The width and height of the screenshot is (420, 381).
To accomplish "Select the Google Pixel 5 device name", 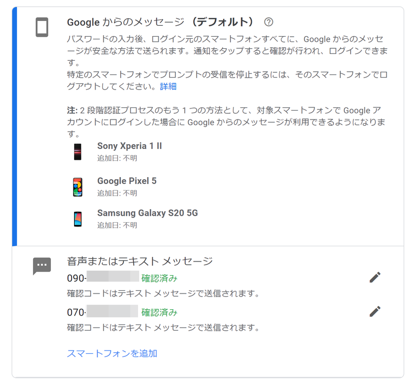I will (127, 181).
